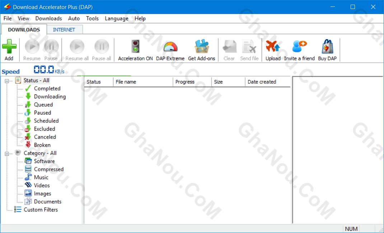Collapse the Status - All tree node
Image resolution: width=384 pixels, height=233 pixels.
(x=7, y=81)
